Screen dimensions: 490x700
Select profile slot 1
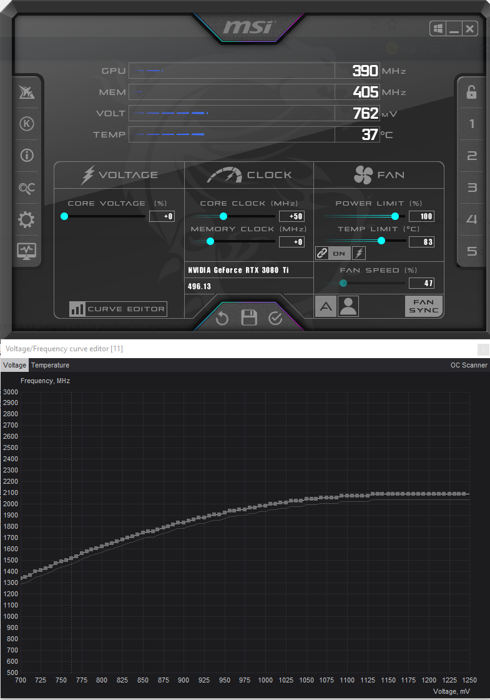[x=472, y=124]
